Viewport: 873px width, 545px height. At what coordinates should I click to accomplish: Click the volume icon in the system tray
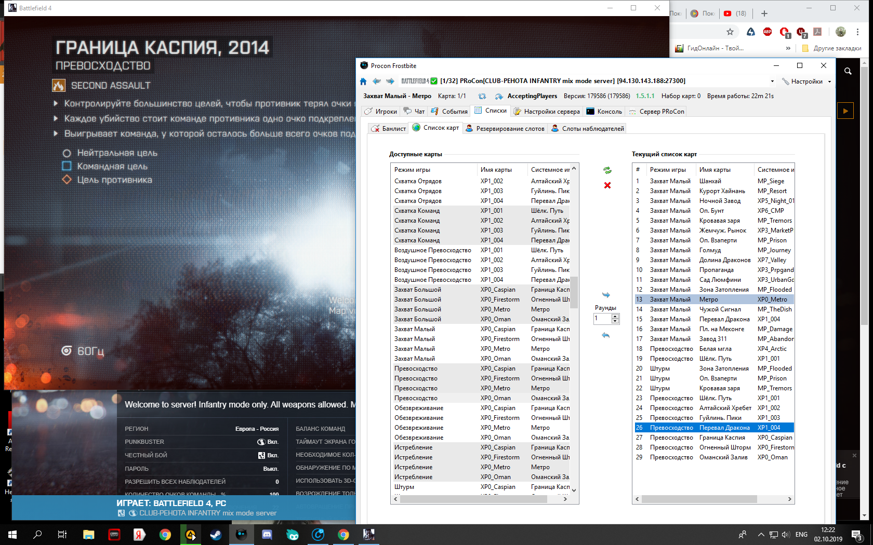785,534
